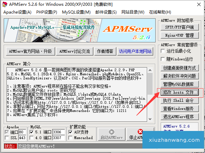Click intro line '2、MySQL默认用户名: root'
Image resolution: width=205 pixels, height=153 pixels.
(41, 90)
